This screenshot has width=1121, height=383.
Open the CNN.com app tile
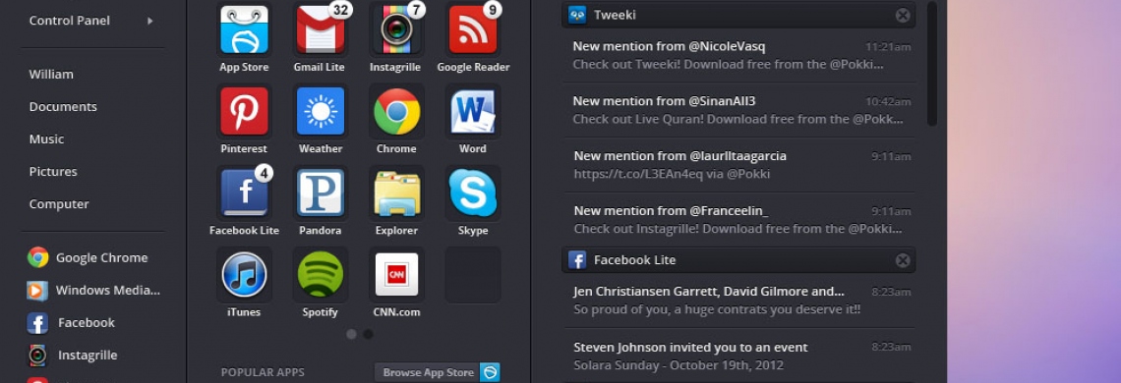point(397,274)
